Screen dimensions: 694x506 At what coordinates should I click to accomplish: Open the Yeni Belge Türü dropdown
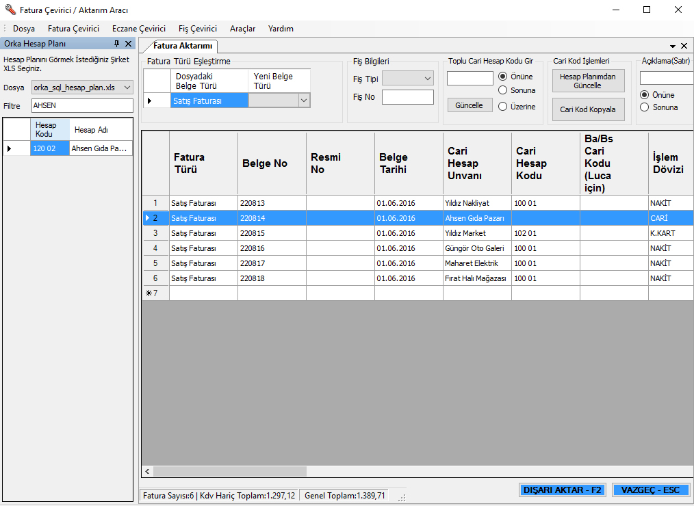coord(304,101)
